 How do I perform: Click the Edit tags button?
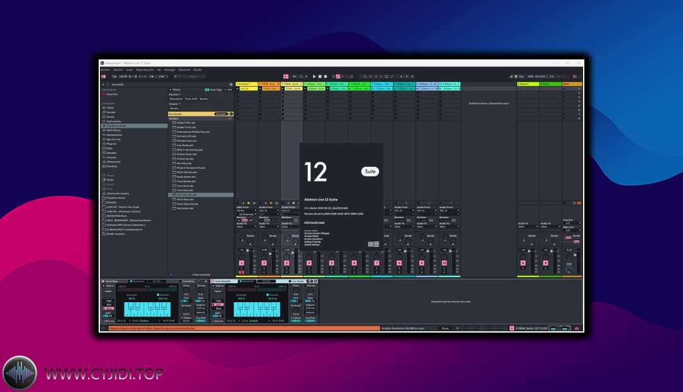click(229, 90)
